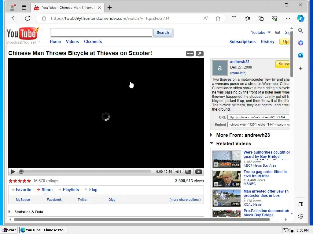
Task: Expand description via (more info)
Action: tap(238, 73)
